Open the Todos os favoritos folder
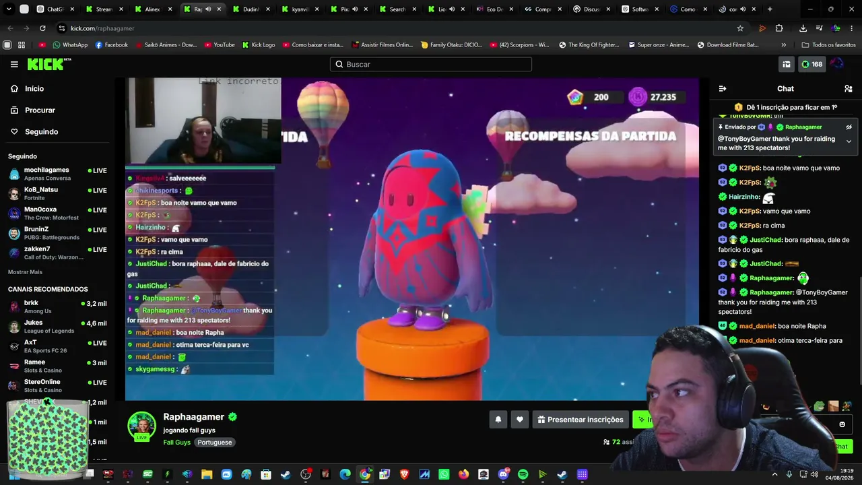The width and height of the screenshot is (862, 485). coord(828,45)
